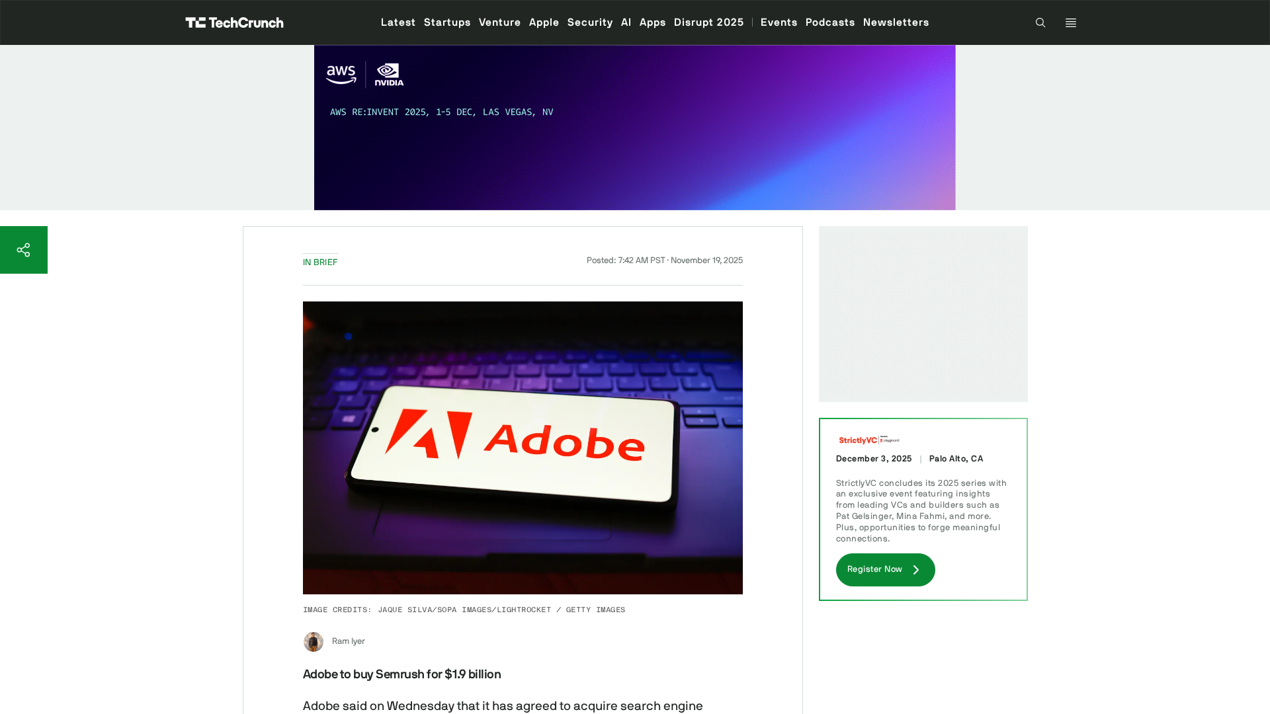Navigate to Disrupt 2025

(708, 22)
